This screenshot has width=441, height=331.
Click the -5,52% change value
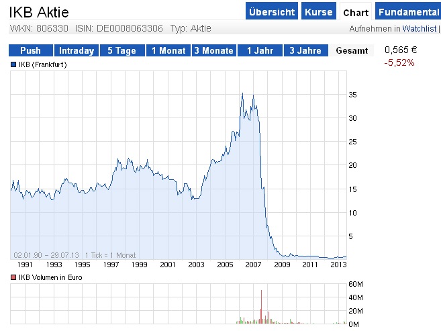[399, 62]
